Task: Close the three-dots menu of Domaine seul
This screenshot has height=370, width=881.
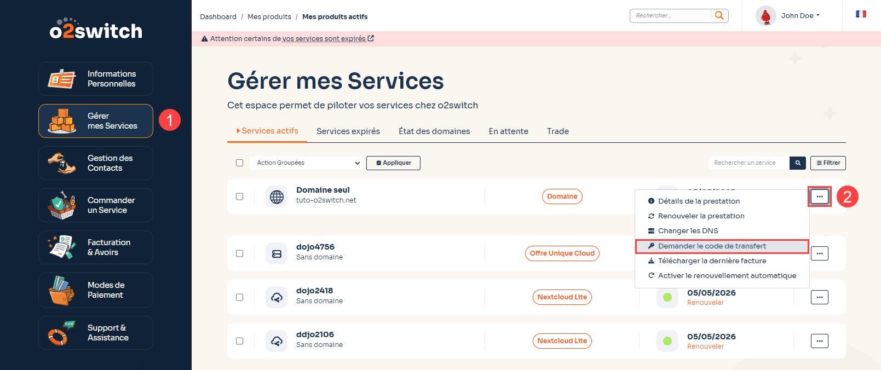Action: click(x=819, y=196)
